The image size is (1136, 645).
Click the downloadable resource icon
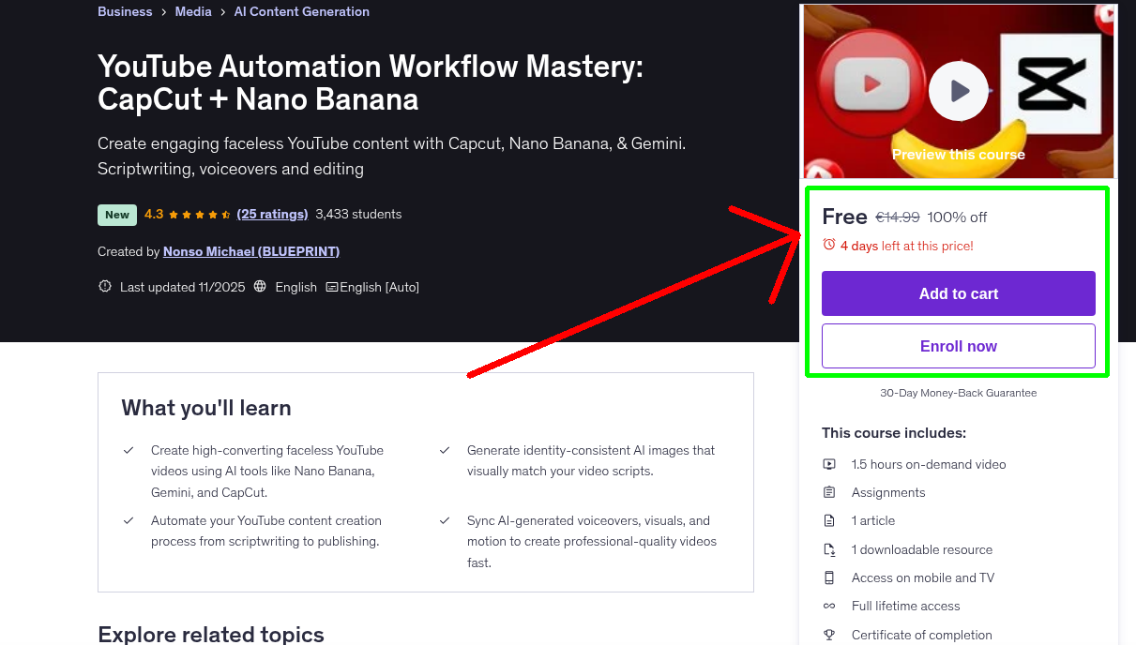[829, 549]
